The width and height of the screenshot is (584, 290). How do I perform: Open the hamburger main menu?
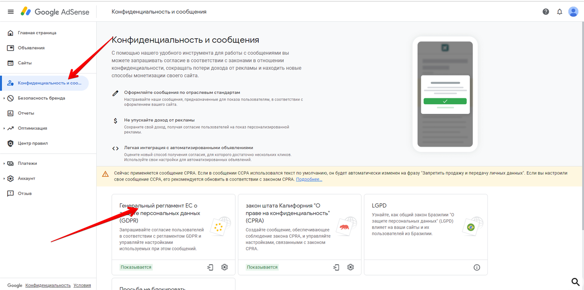point(11,12)
